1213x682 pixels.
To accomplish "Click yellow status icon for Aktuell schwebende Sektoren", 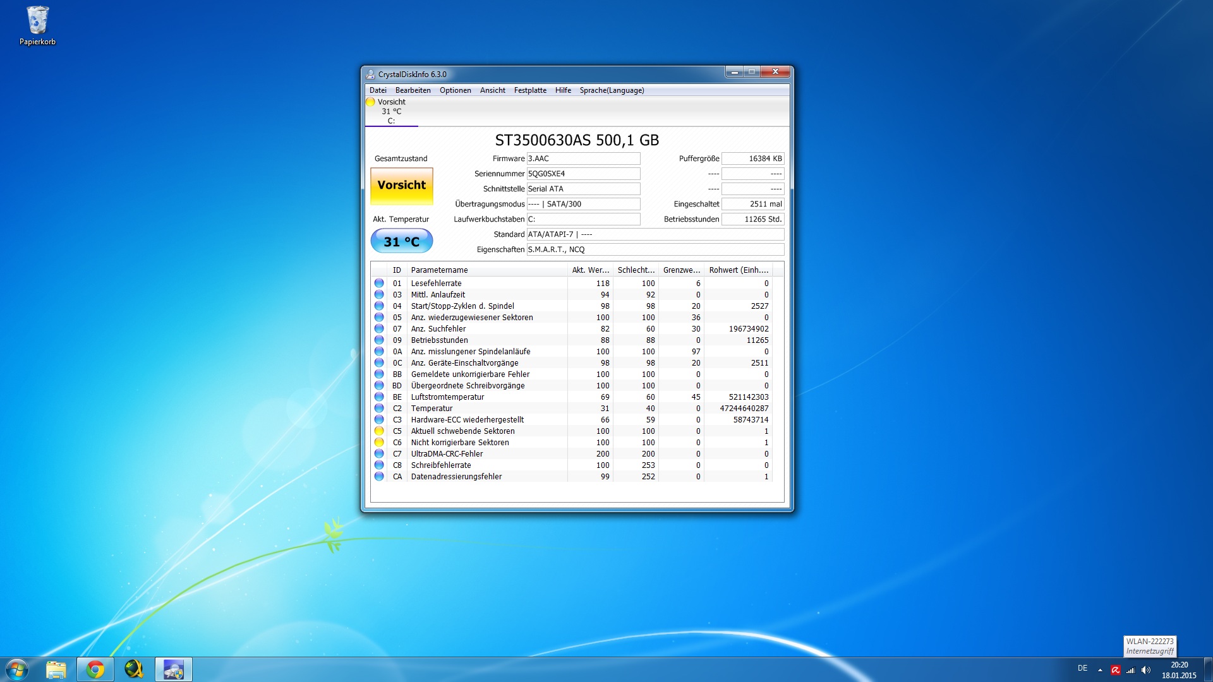I will [379, 431].
